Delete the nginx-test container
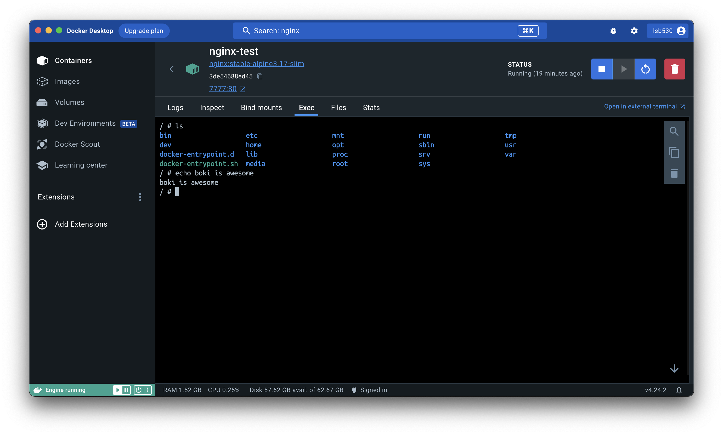The height and width of the screenshot is (435, 723). [674, 69]
